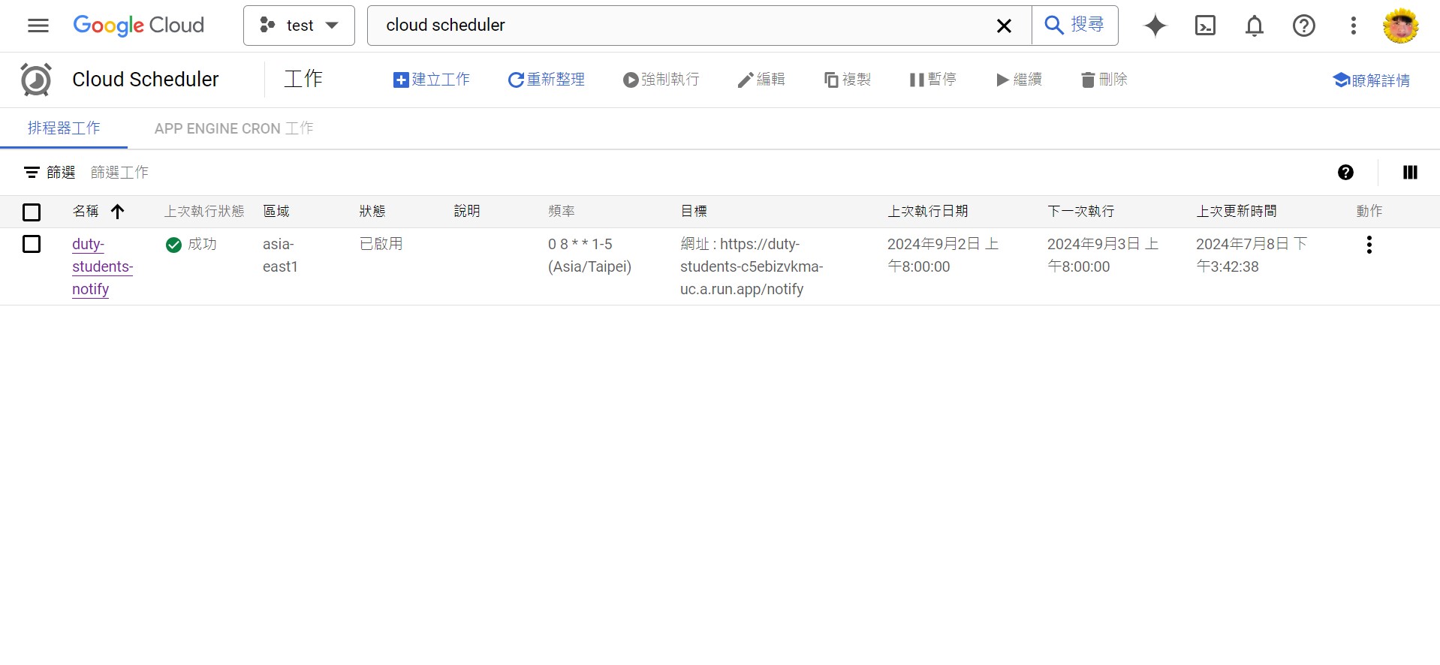Image resolution: width=1440 pixels, height=665 pixels.
Task: Click the 編輯 edit button
Action: [761, 80]
